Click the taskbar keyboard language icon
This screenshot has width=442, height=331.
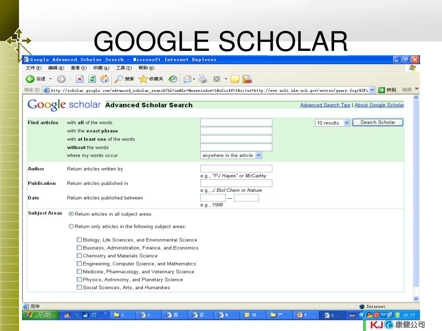352,315
